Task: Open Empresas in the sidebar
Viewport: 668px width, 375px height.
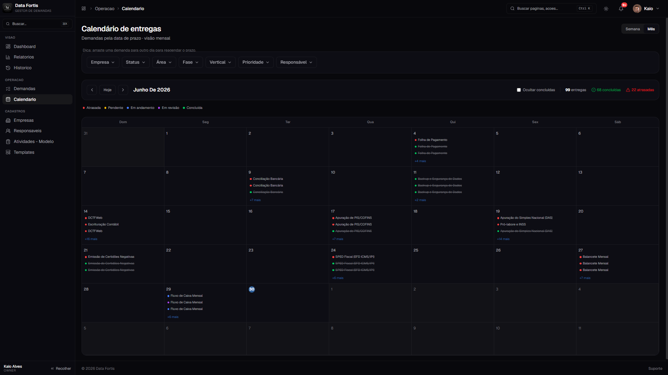Action: (37, 120)
